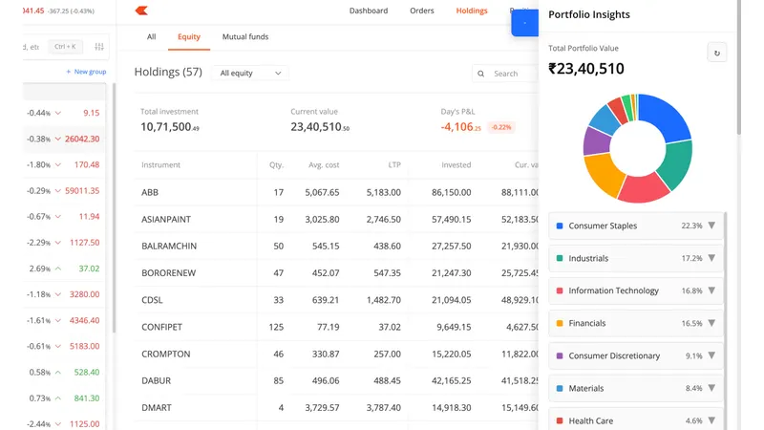Screen dimensions: 764x430
Task: Click the down chevron beside 11.94
Action: [58, 217]
